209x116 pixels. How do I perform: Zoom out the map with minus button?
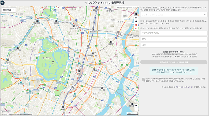[x=136, y=109]
